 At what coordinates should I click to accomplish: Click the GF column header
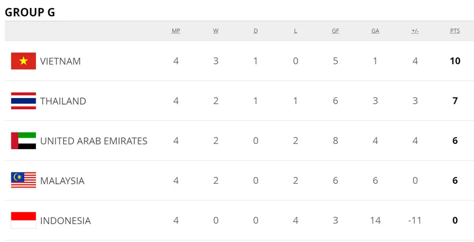(x=335, y=31)
